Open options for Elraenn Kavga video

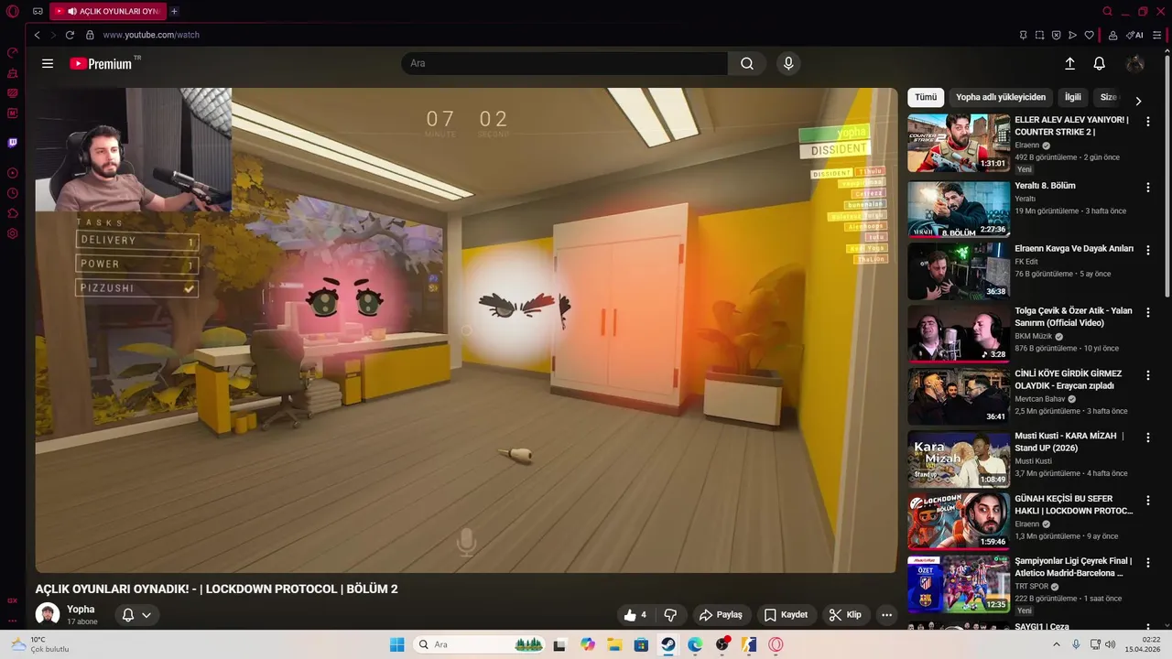click(1147, 249)
